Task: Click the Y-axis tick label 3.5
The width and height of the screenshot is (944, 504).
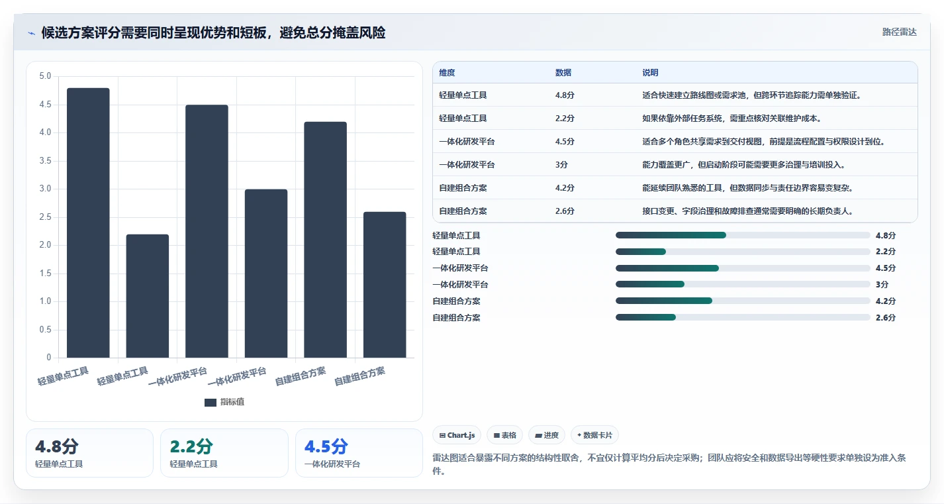Action: tap(45, 161)
